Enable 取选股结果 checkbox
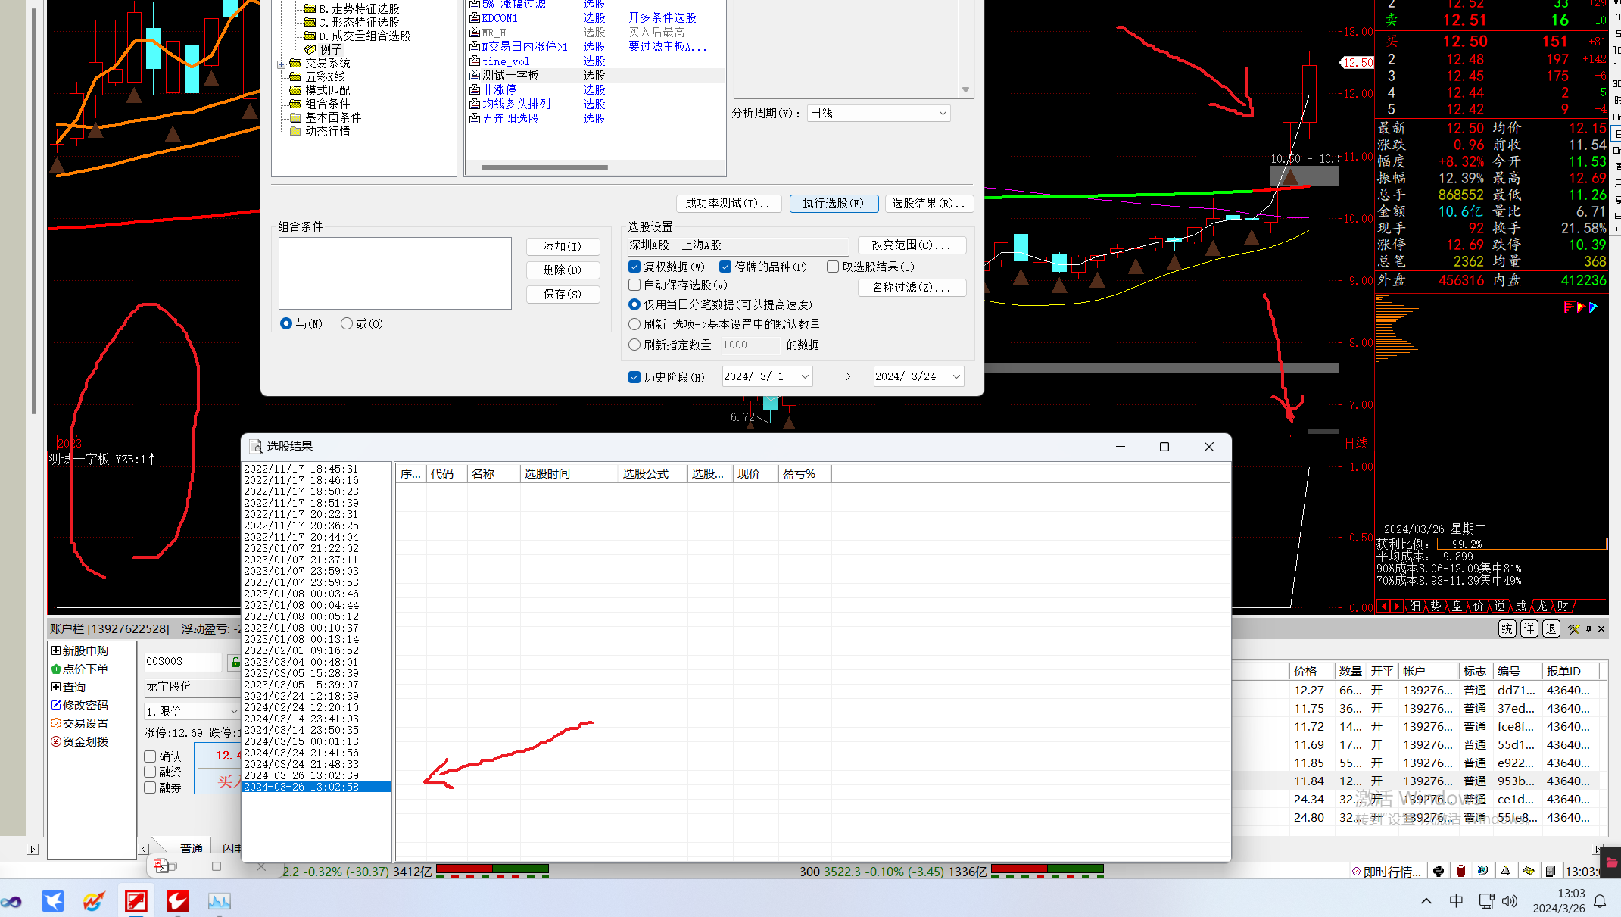Image resolution: width=1621 pixels, height=917 pixels. coord(833,267)
